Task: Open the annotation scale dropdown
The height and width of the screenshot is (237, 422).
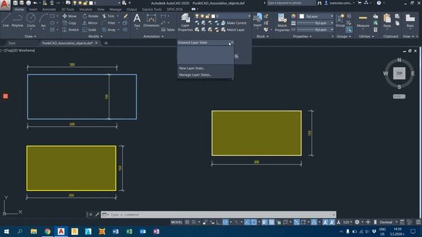Action: pos(347,223)
